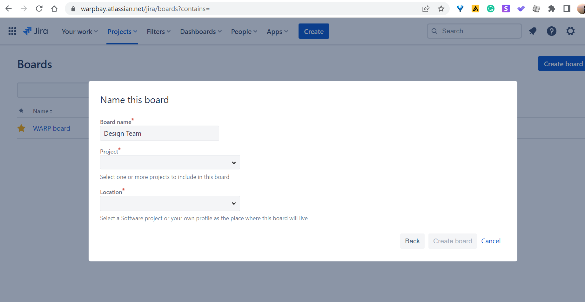
Task: Open the People menu
Action: (x=243, y=31)
